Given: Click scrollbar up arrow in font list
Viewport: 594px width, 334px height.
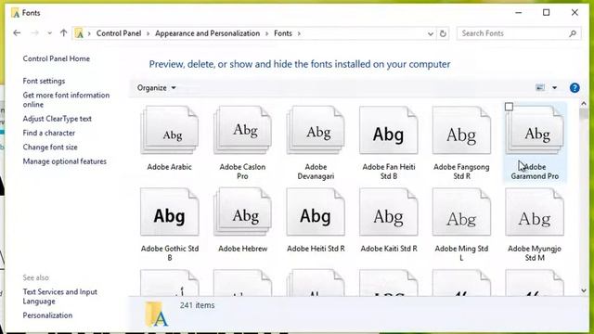Looking at the screenshot, I should coord(584,104).
